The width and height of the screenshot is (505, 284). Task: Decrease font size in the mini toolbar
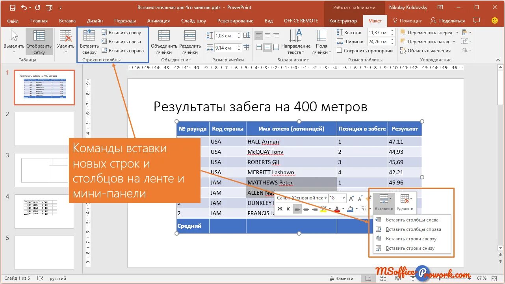pyautogui.click(x=360, y=198)
